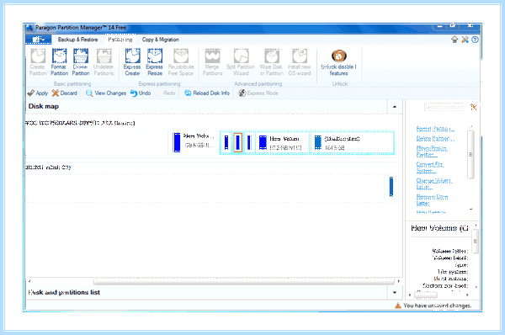505x335 pixels.
Task: Switch to Express Mode
Action: (x=258, y=93)
